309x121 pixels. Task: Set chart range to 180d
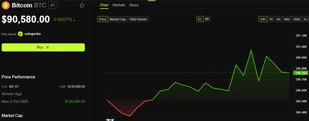pyautogui.click(x=296, y=19)
